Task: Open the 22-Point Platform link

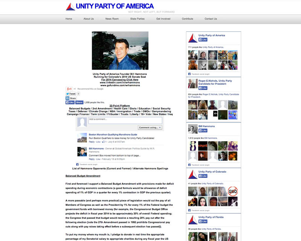Action: coord(120,105)
